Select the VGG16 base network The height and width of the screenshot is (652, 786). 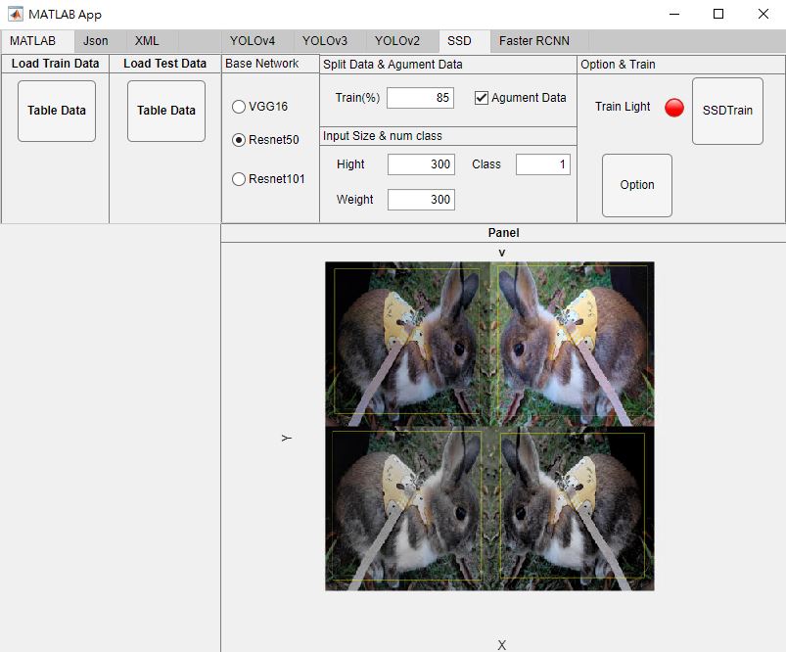pyautogui.click(x=239, y=107)
